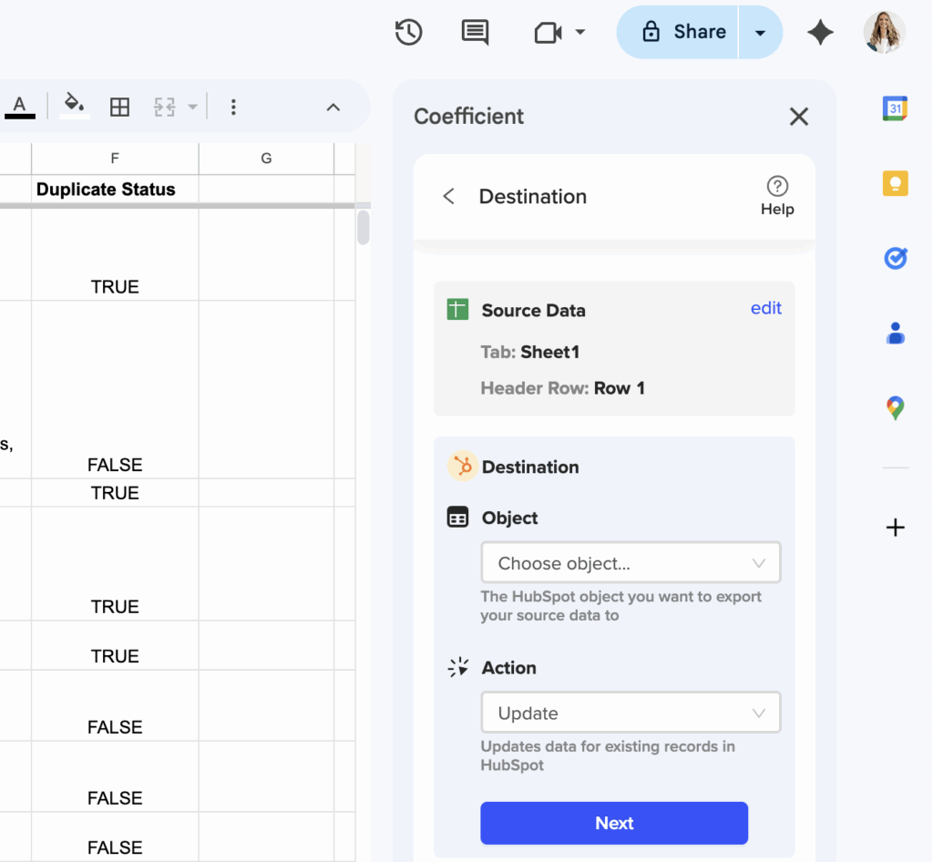The image size is (933, 862).
Task: Click the Share button
Action: tap(677, 32)
